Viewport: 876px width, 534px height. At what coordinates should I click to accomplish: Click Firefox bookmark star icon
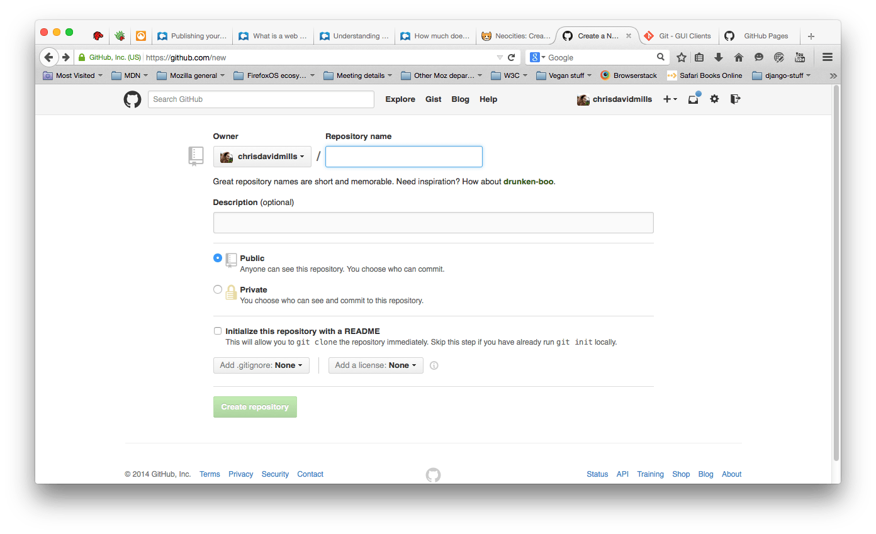pos(682,57)
